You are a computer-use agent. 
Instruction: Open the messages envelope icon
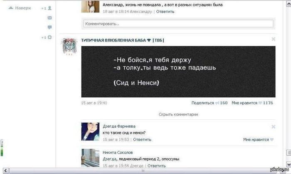click(50, 18)
